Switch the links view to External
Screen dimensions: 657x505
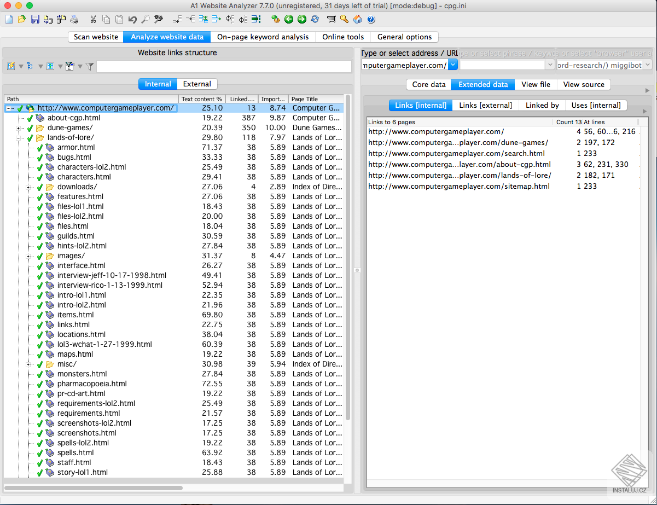coord(196,84)
